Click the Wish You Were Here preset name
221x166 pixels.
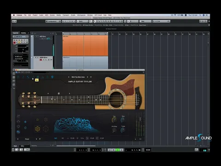[x=78, y=77]
